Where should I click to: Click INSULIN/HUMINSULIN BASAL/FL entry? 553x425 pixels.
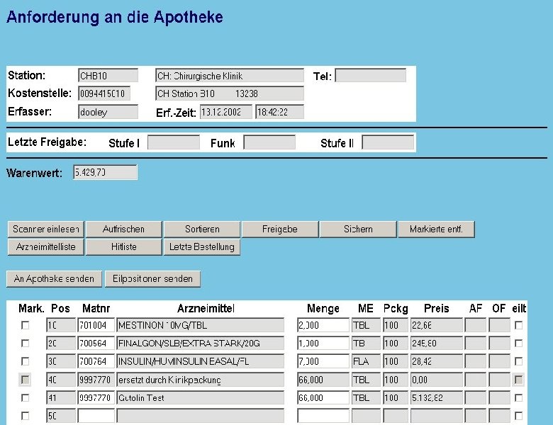201,361
